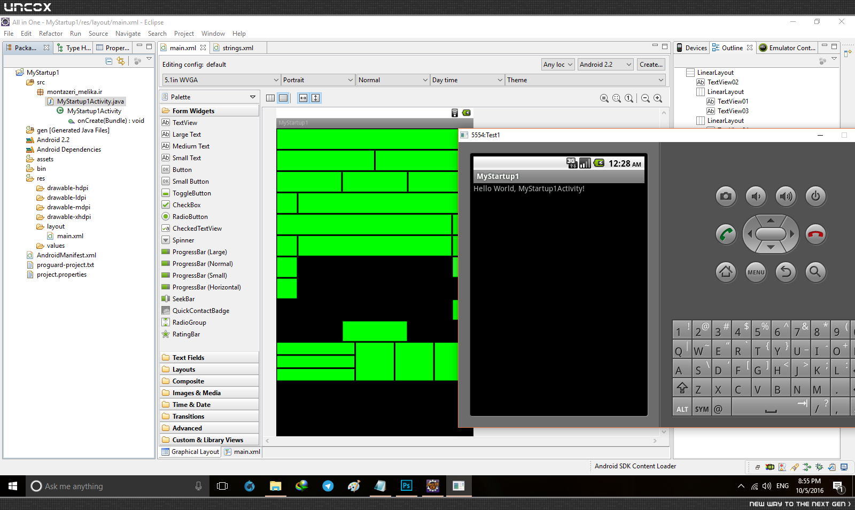Switch to the Devices tab
Viewport: 855px width, 510px height.
[691, 48]
